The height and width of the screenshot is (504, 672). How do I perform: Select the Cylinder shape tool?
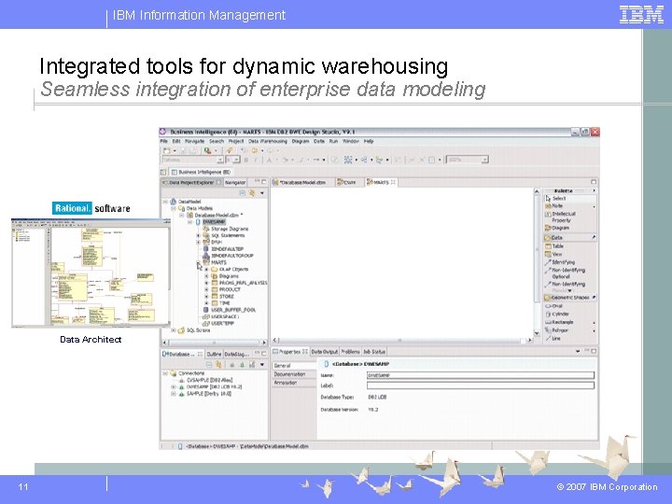coord(560,315)
